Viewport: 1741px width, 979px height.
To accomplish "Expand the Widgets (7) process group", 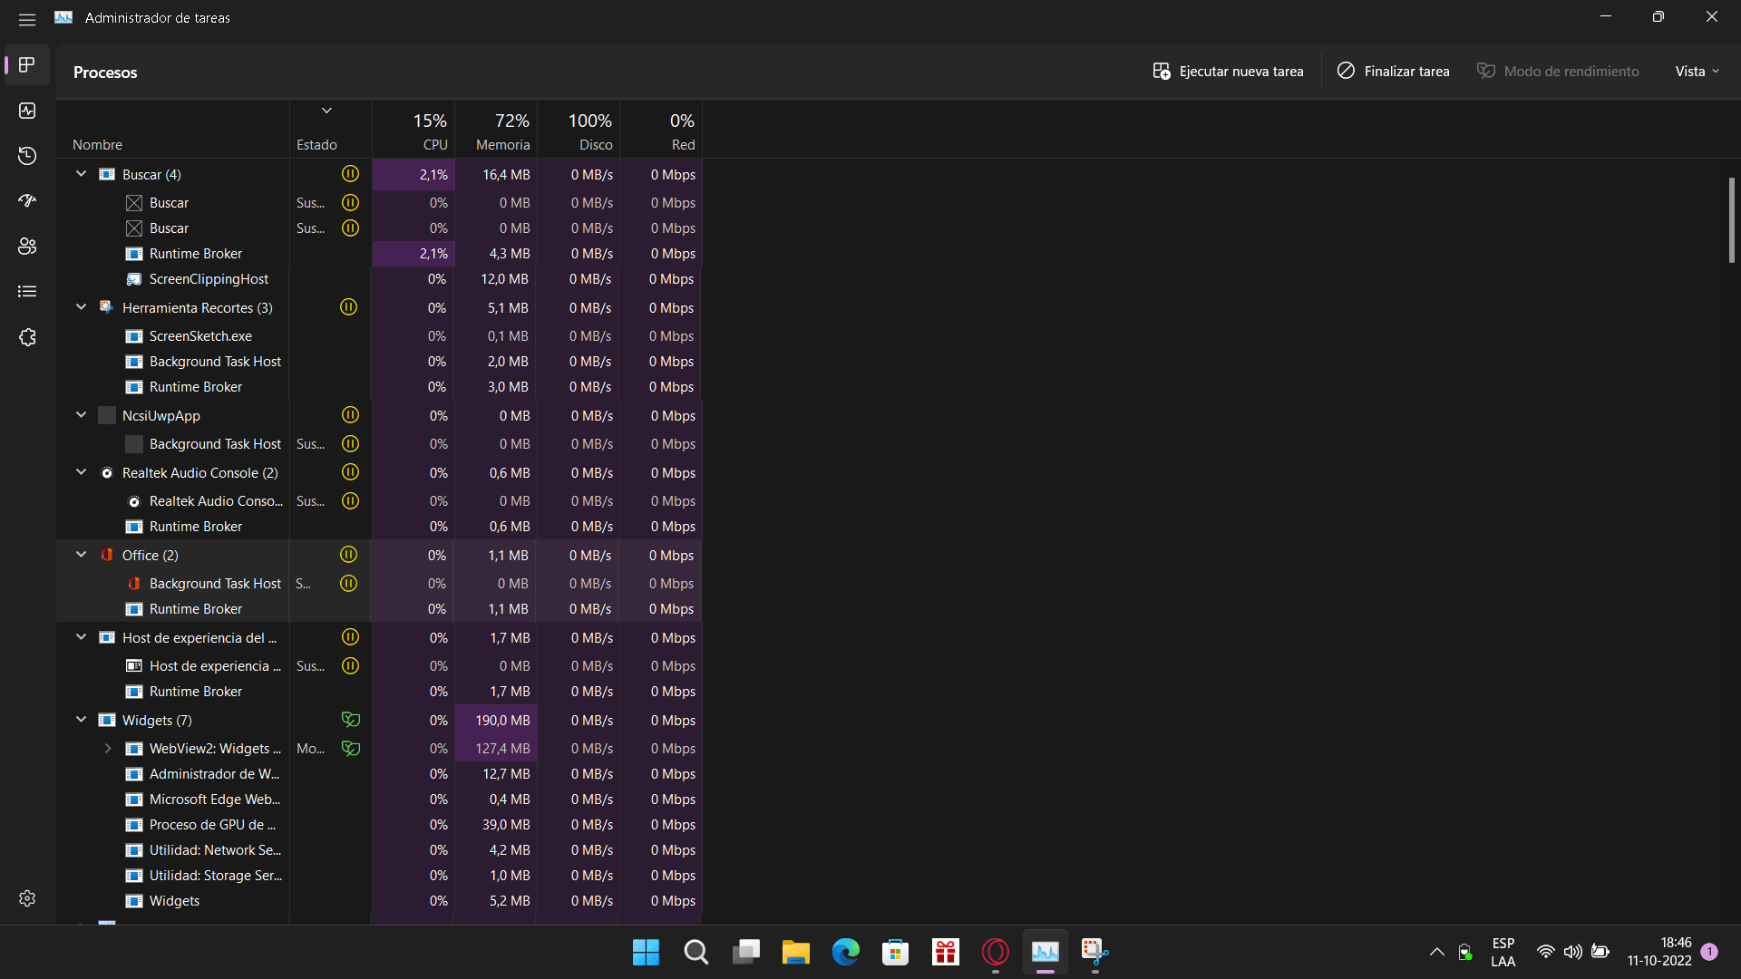I will tap(82, 720).
